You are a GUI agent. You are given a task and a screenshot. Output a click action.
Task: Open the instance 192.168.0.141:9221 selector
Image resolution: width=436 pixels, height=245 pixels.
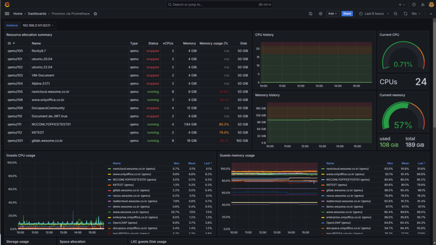[38, 25]
